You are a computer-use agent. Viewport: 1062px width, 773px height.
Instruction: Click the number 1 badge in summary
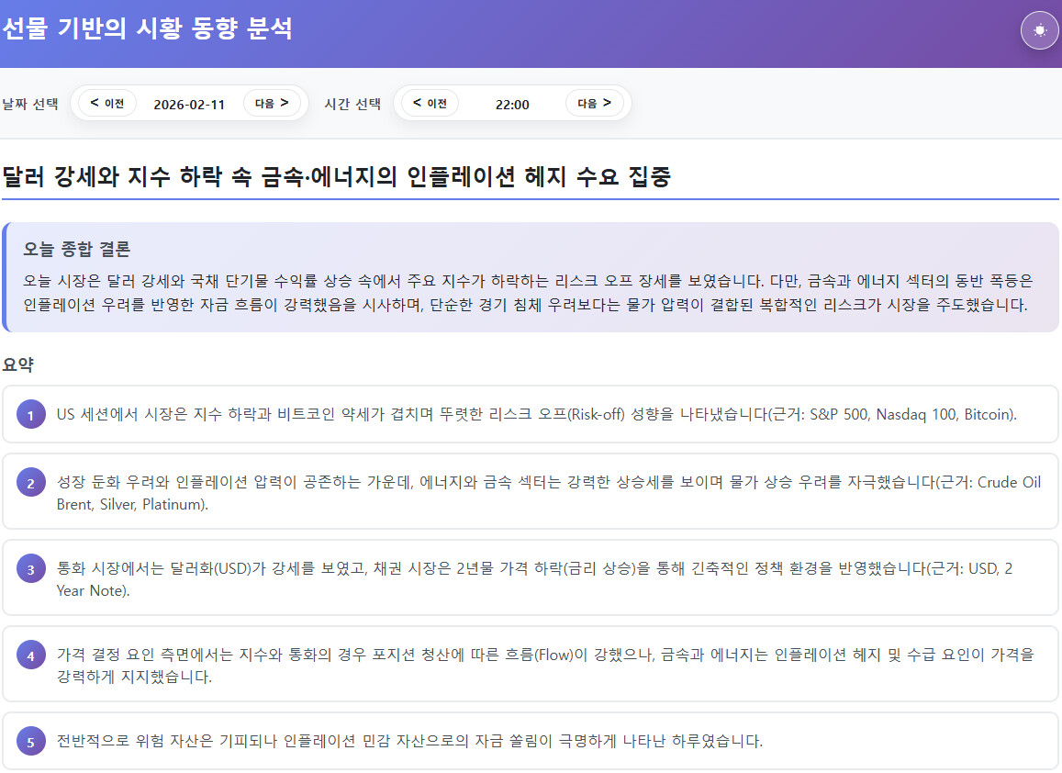(x=30, y=415)
